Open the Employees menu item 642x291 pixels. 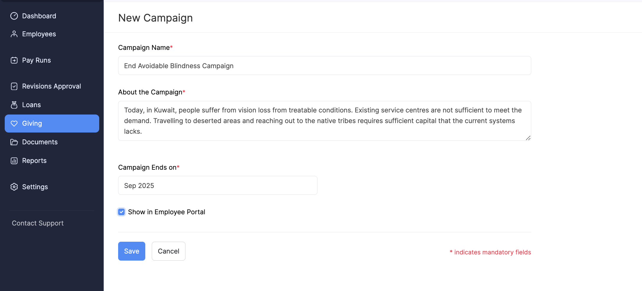(x=39, y=34)
